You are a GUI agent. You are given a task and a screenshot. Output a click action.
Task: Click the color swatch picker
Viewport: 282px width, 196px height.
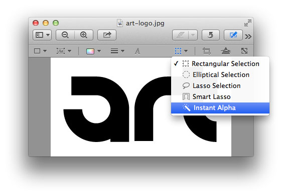click(x=90, y=51)
